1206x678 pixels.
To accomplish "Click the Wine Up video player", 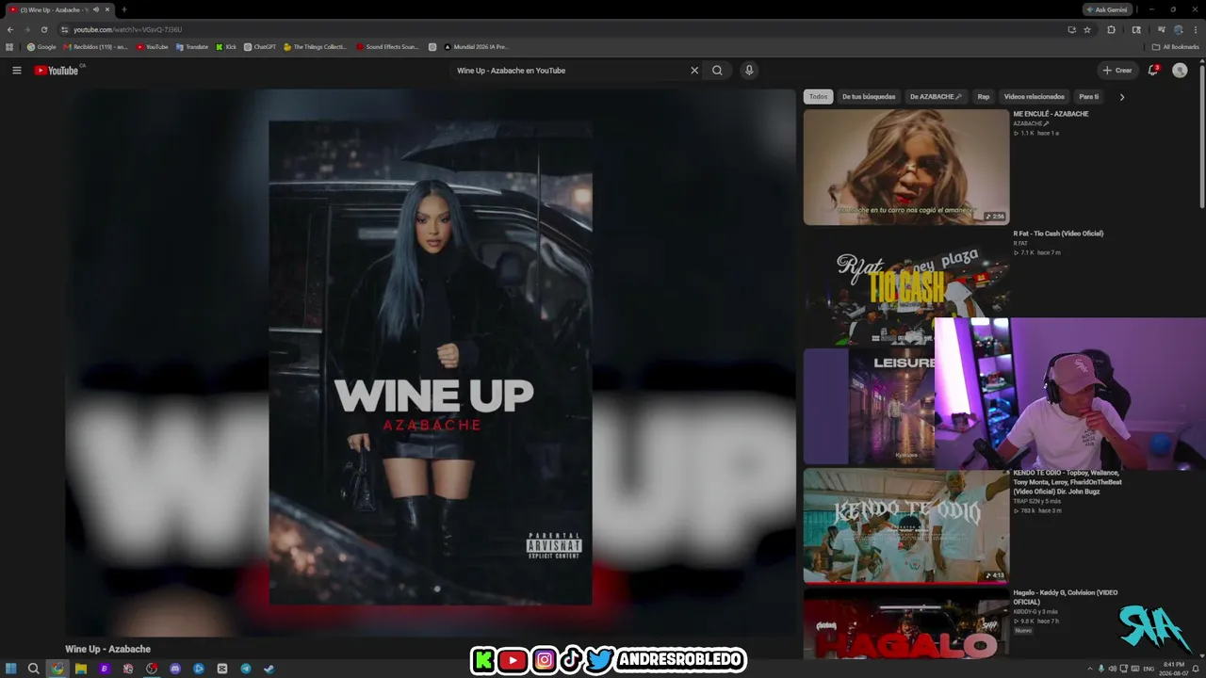I will [x=431, y=363].
